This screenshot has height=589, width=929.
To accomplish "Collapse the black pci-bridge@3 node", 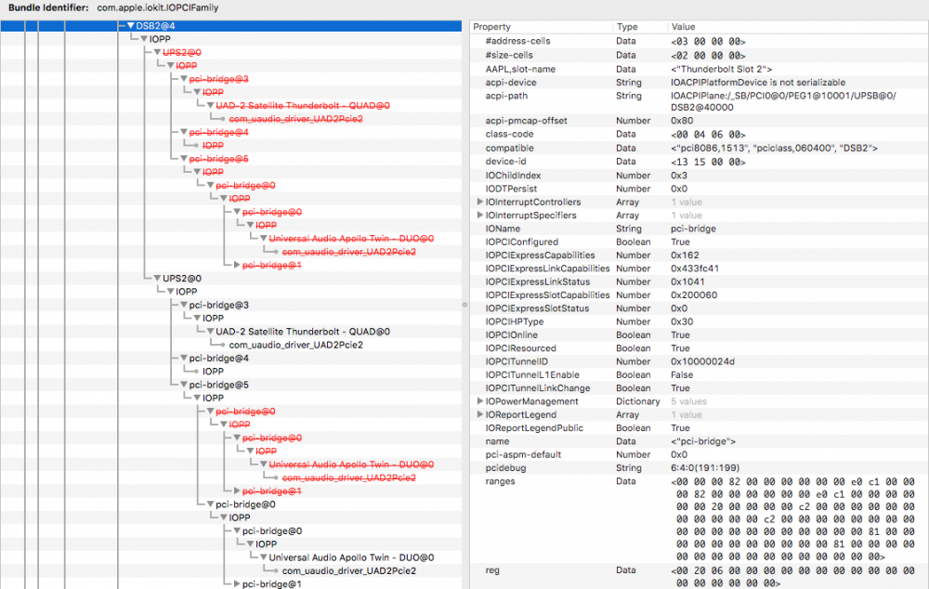I will coord(184,305).
